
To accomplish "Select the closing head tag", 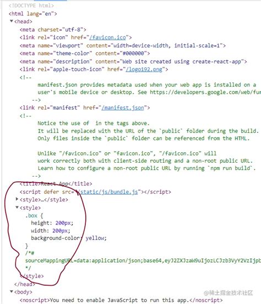I will (25, 284).
